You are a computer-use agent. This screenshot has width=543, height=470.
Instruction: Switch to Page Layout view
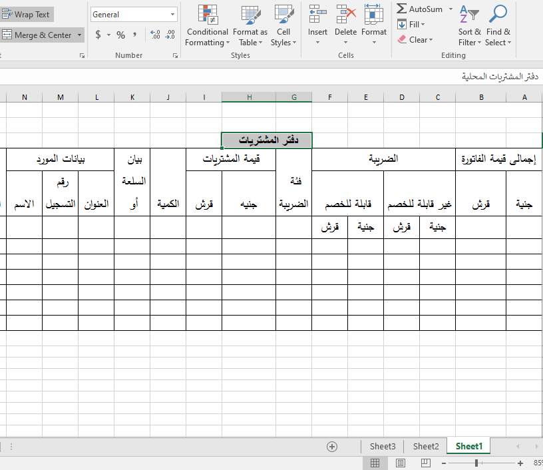point(401,463)
